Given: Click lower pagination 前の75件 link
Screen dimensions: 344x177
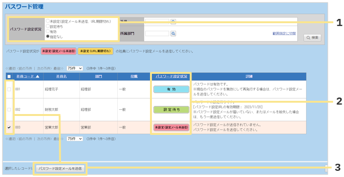Looking at the screenshot, I should tap(25, 139).
